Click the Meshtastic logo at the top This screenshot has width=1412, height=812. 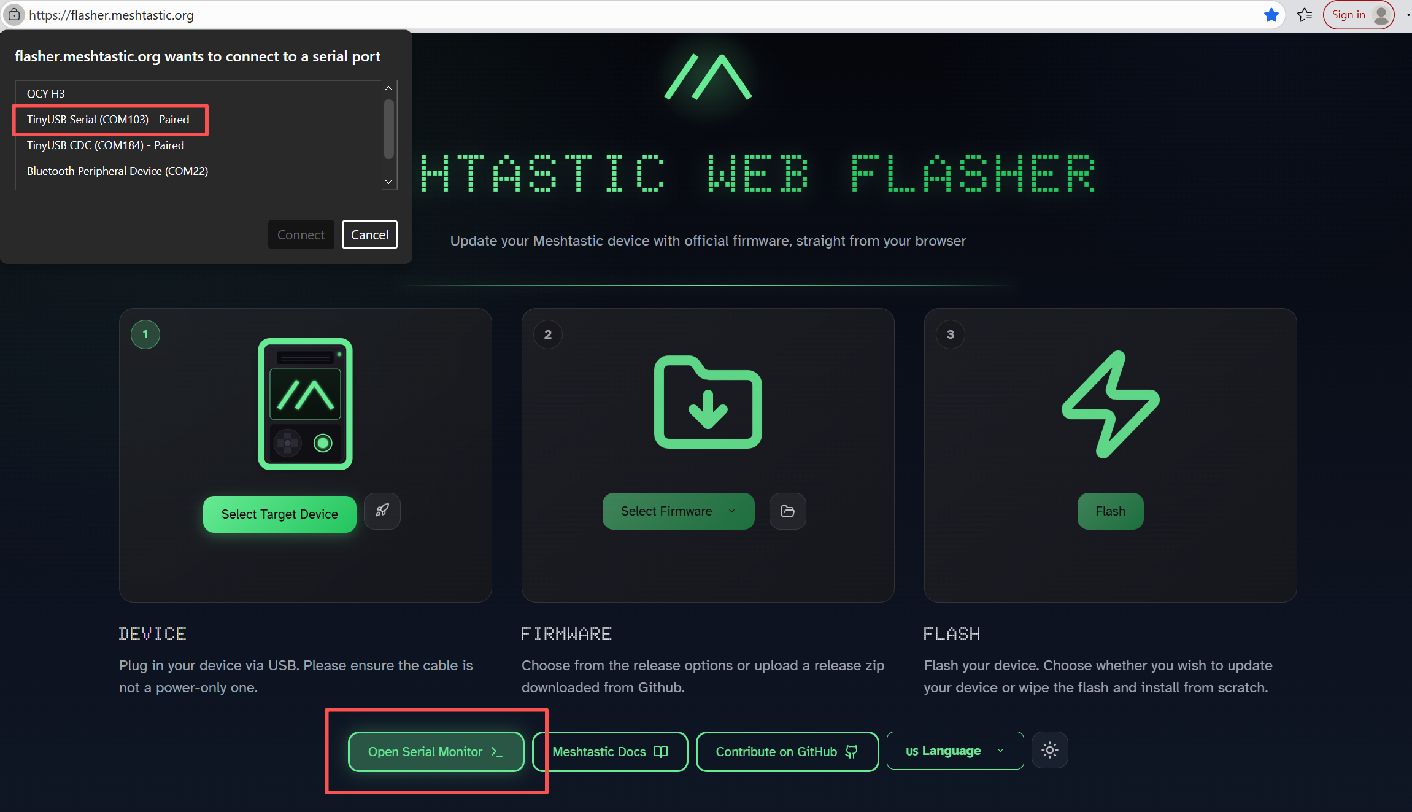[708, 77]
